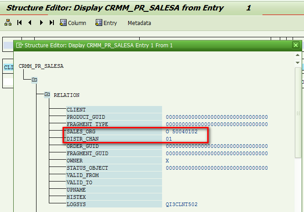This screenshot has height=212, width=304.
Task: Close the Structure Editor popup window
Action: (x=296, y=45)
